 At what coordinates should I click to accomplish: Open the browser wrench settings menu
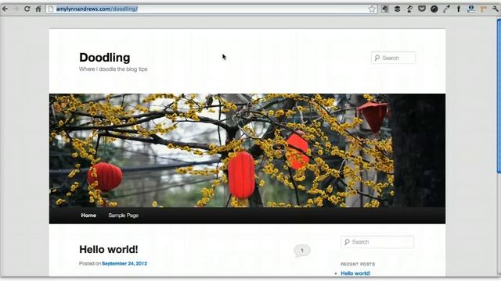[496, 9]
